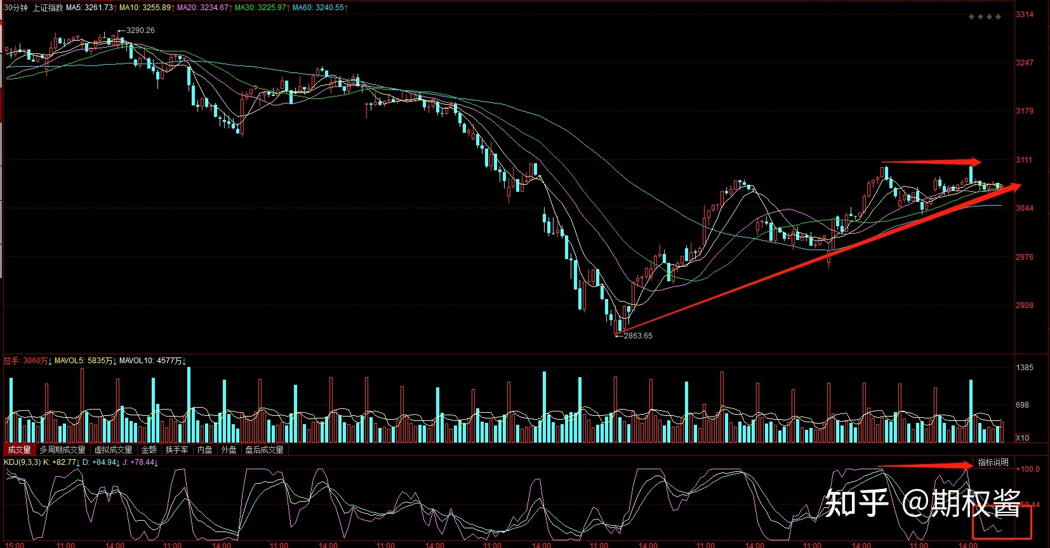Click the +100.0 KDJ axis label
Image resolution: width=1050 pixels, height=548 pixels.
coord(1028,469)
